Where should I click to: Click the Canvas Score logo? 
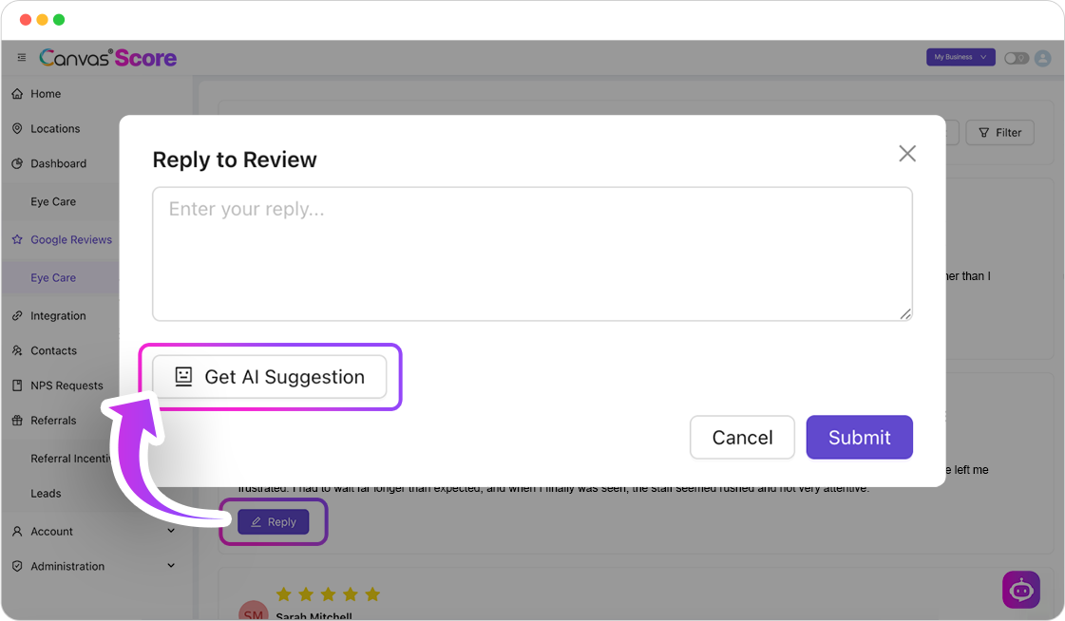pyautogui.click(x=108, y=58)
